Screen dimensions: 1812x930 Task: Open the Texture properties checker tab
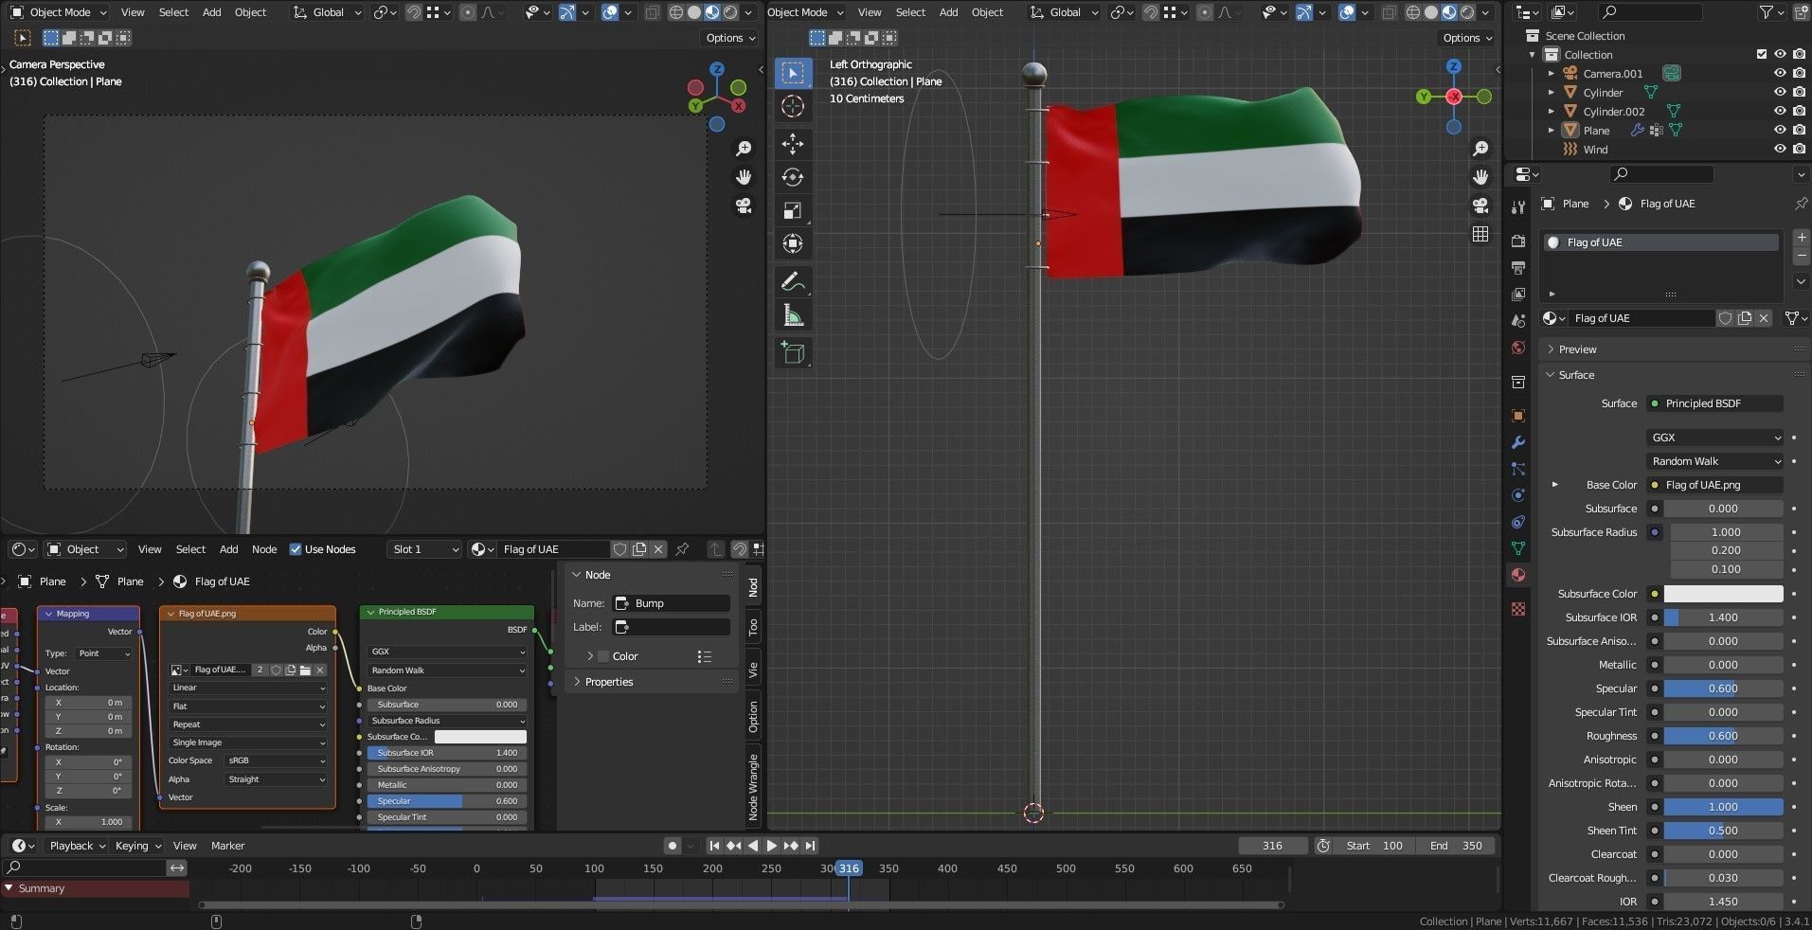point(1518,609)
